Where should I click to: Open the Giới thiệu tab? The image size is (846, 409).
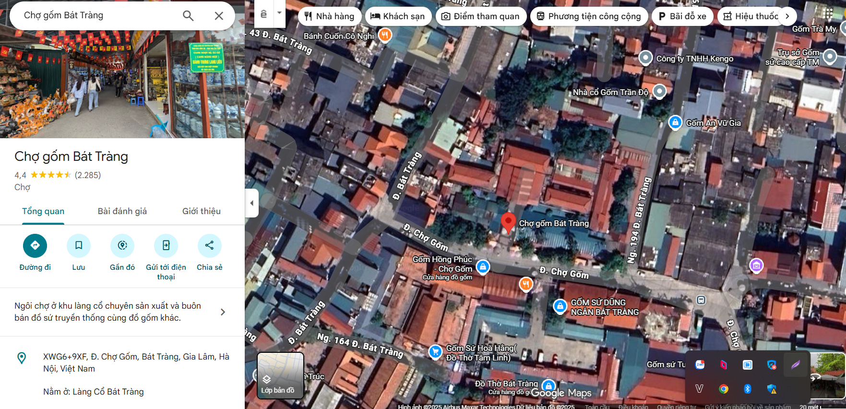[202, 211]
